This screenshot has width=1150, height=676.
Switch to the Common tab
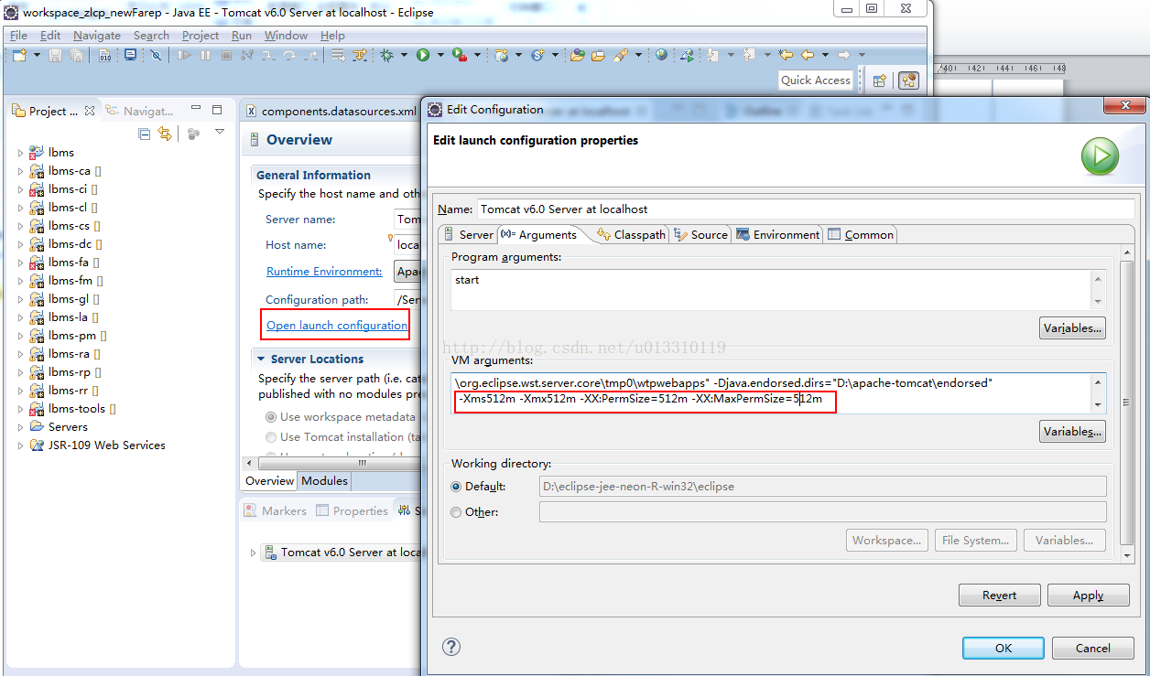(x=860, y=234)
